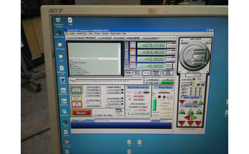Viewport: 249px width, 154px height.
Task: Click the Z+ jog triangle
Action: click(x=199, y=112)
